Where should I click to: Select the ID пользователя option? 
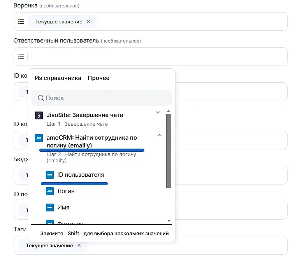81,175
